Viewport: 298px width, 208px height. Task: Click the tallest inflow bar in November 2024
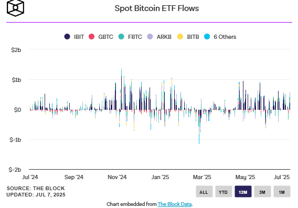121,89
